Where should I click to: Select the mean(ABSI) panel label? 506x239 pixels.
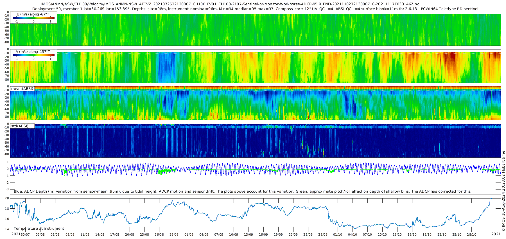click(22, 89)
